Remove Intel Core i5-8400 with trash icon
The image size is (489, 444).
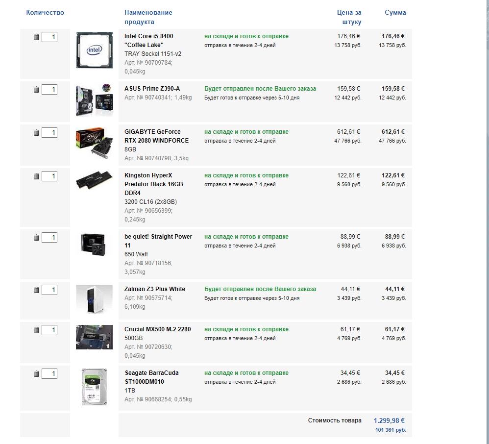[x=36, y=37]
